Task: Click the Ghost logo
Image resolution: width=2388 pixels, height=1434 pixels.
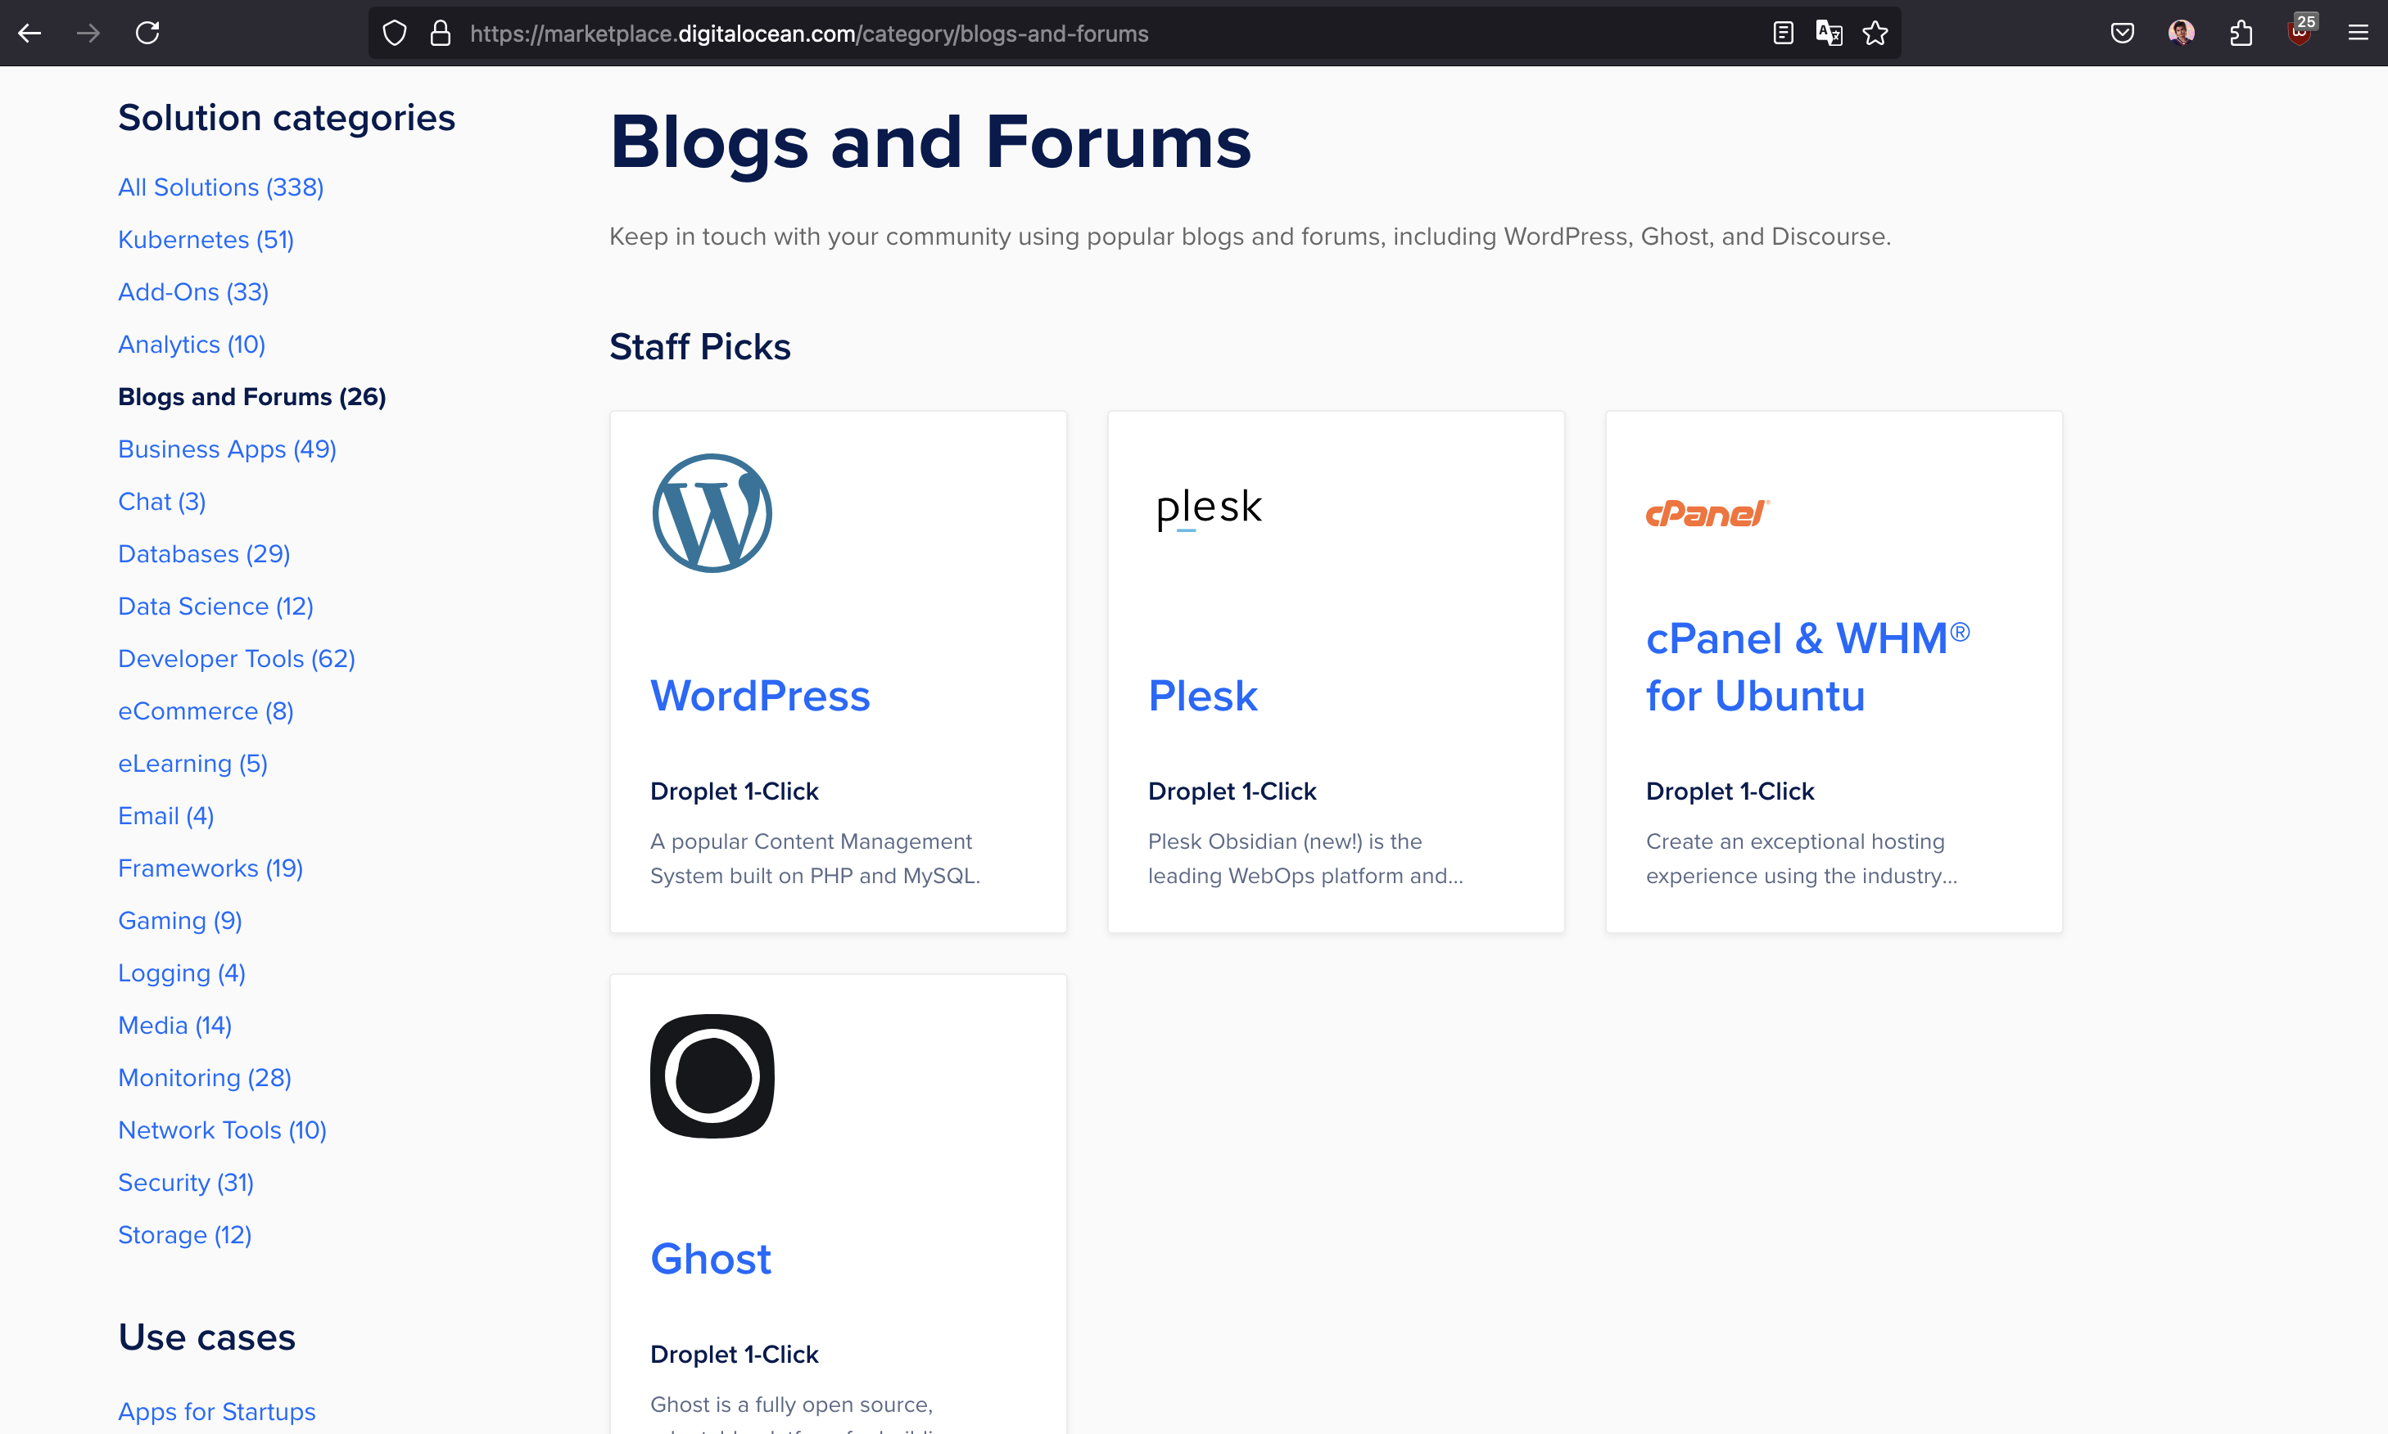Action: tap(711, 1075)
